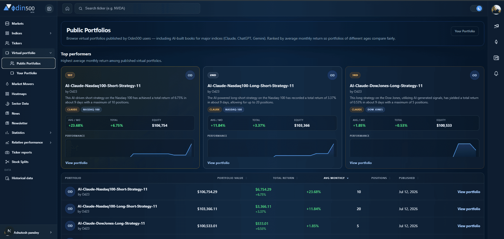
Task: Focus the Search ticker input field
Action: pos(137,8)
